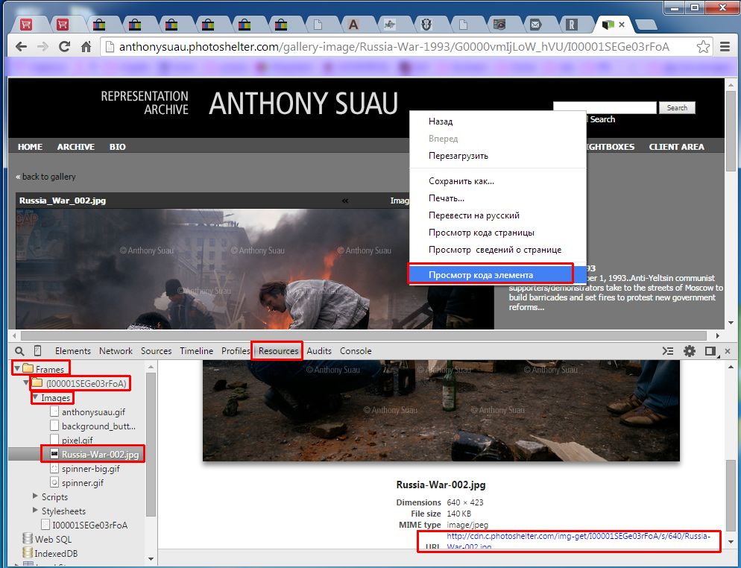Click browser back arrow

pyautogui.click(x=21, y=46)
